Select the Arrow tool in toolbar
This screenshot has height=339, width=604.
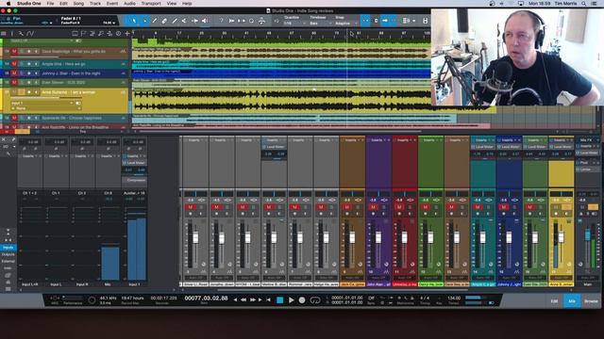tap(134, 21)
